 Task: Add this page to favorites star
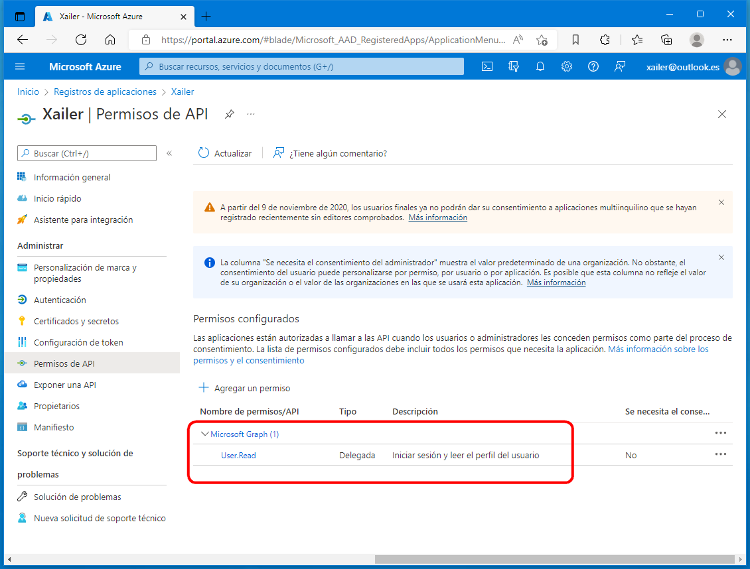542,40
